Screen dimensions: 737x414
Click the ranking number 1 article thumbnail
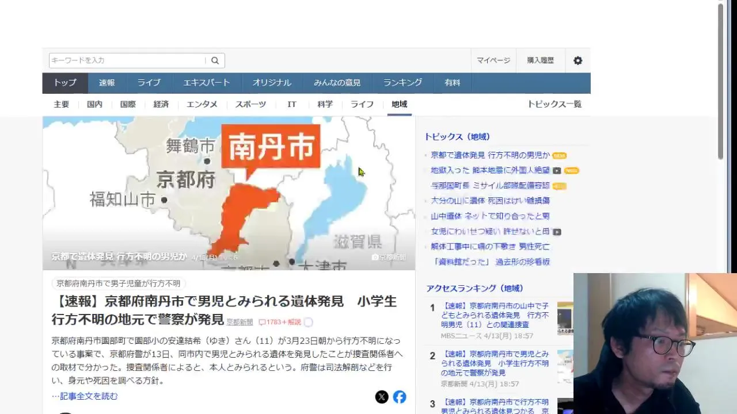click(565, 318)
